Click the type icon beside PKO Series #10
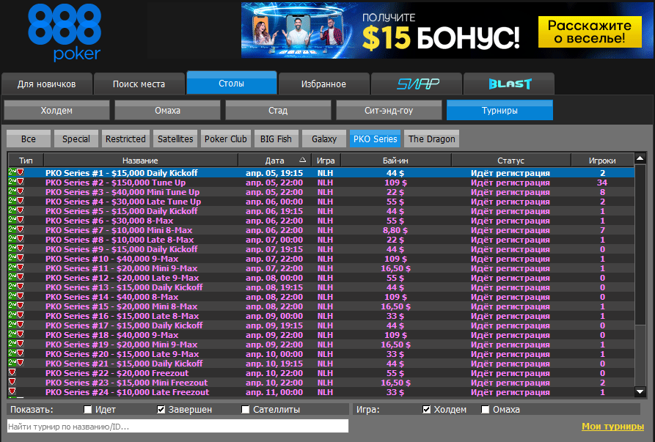This screenshot has width=655, height=442. pos(16,259)
